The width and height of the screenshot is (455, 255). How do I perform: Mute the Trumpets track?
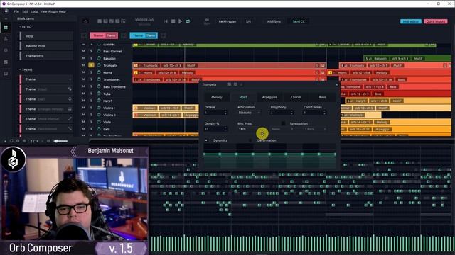pyautogui.click(x=84, y=65)
